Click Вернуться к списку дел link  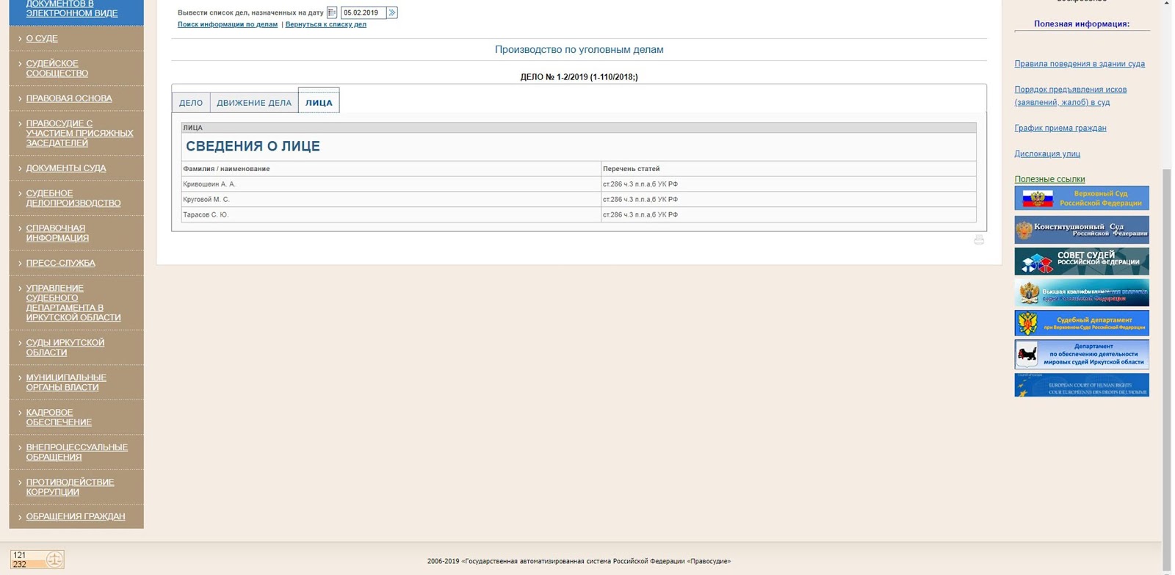tap(325, 24)
